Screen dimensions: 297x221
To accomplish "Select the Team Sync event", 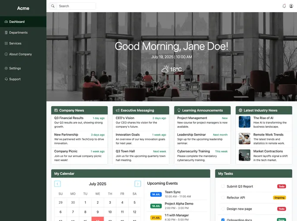I will pyautogui.click(x=177, y=194).
